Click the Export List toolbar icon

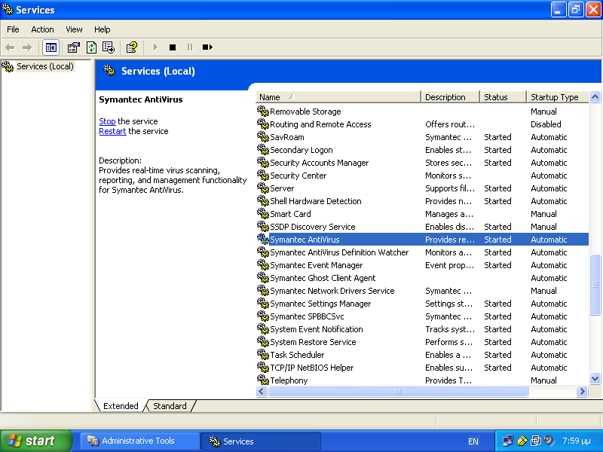click(109, 47)
